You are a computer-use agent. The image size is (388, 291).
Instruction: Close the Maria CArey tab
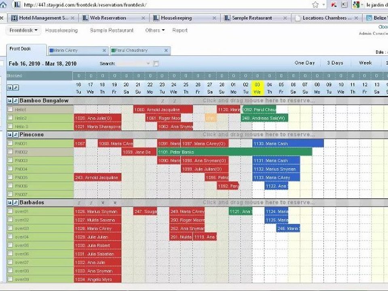pos(104,51)
